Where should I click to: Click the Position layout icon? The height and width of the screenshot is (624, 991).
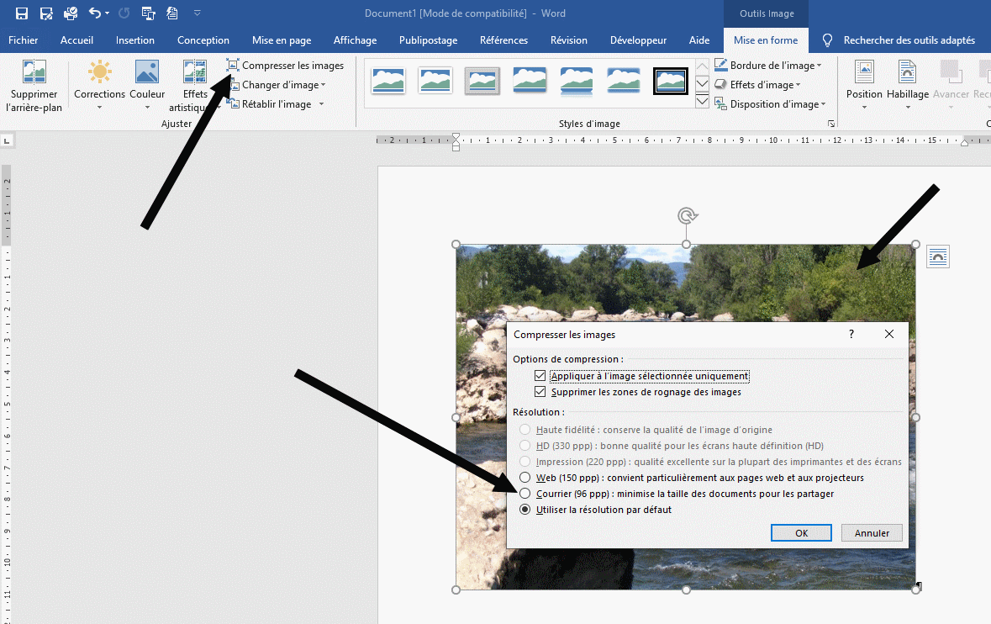coord(864,75)
